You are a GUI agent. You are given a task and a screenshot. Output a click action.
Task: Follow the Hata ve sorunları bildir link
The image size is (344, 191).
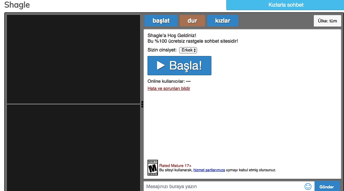point(169,88)
